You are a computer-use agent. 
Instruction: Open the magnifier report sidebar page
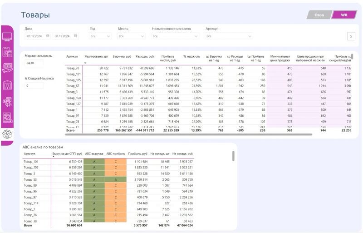[7, 118]
